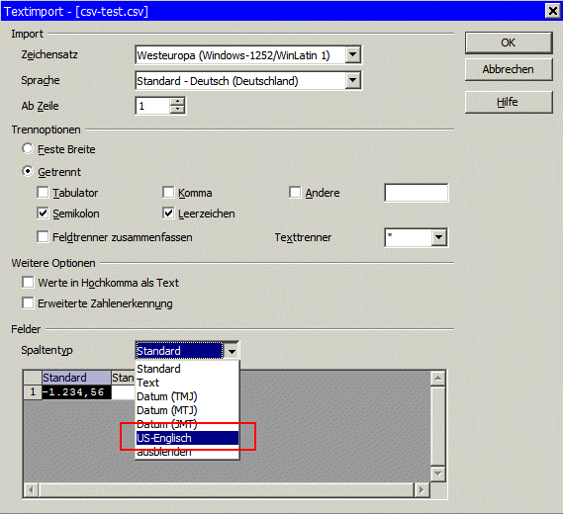
Task: Enable Erweiterte Zahlenerkennung checkbox
Action: 28,303
